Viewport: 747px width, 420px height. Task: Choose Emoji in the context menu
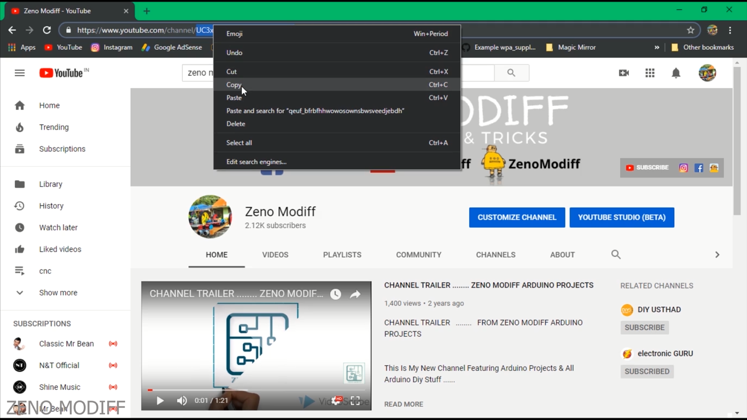tap(337, 34)
